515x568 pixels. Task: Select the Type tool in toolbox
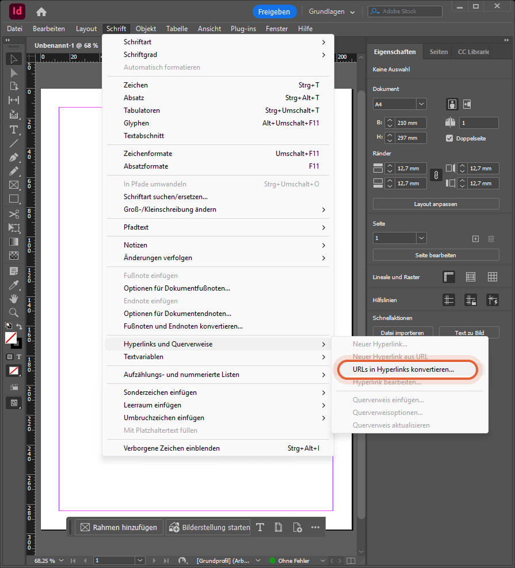[x=14, y=129]
